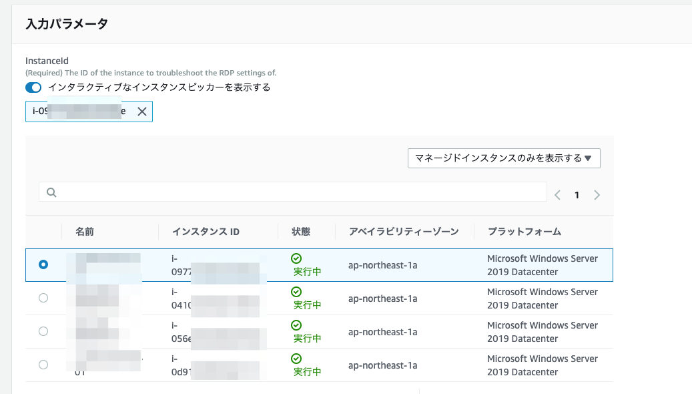The image size is (692, 394).
Task: Select the radio button for the last listed instance
Action: click(44, 365)
